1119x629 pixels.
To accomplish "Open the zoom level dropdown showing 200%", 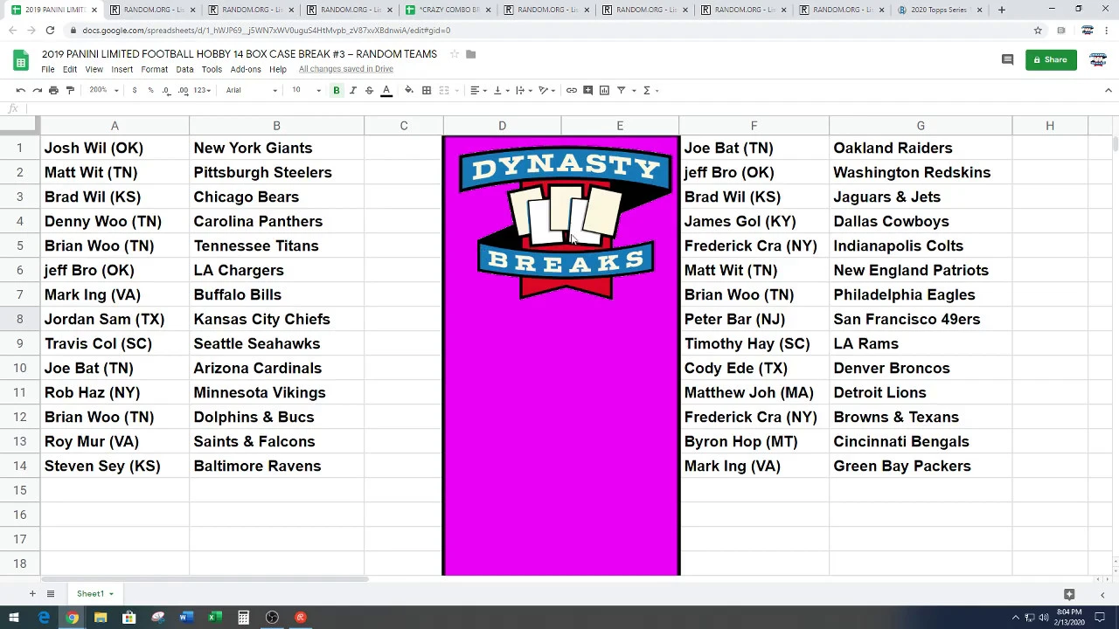I will click(103, 90).
